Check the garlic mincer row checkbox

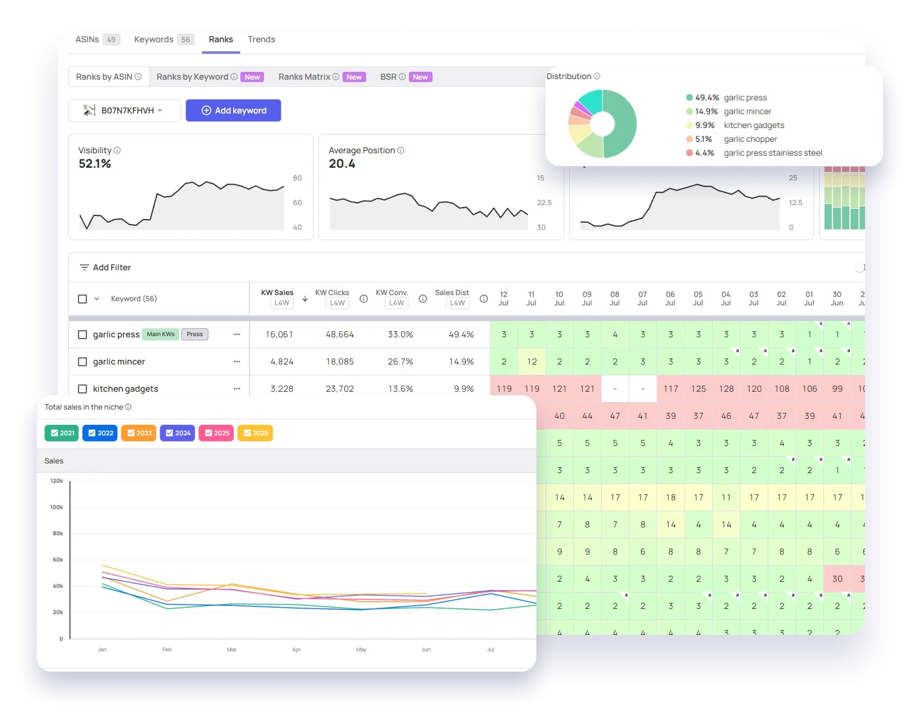tap(83, 361)
